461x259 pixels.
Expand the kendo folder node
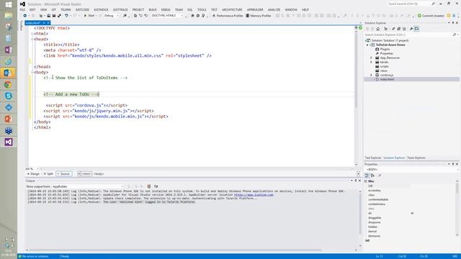click(x=371, y=63)
